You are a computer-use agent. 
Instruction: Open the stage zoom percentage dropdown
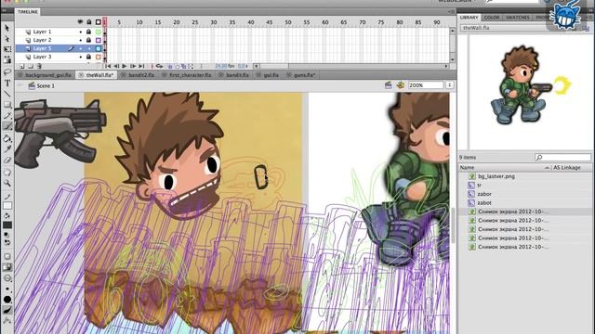point(450,85)
